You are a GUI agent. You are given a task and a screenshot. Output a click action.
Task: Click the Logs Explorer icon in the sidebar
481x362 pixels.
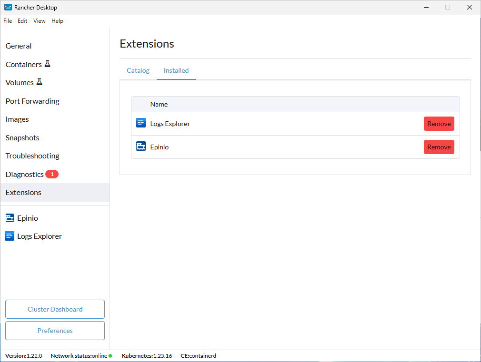click(x=10, y=236)
